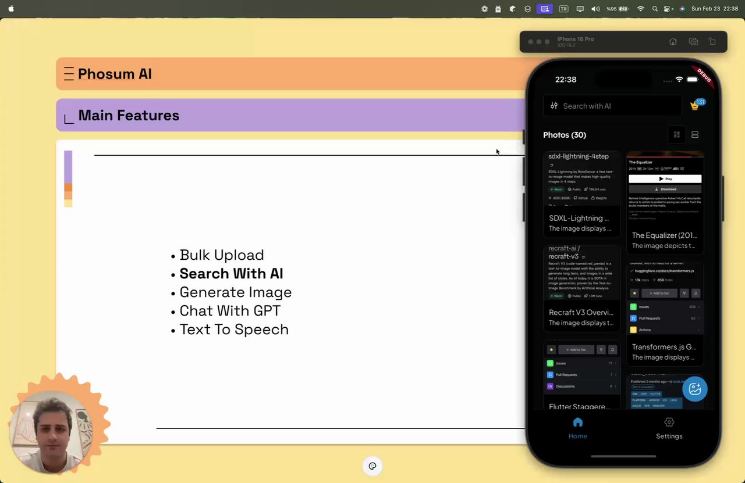Click the date Sun Feb 23 clock

(715, 9)
